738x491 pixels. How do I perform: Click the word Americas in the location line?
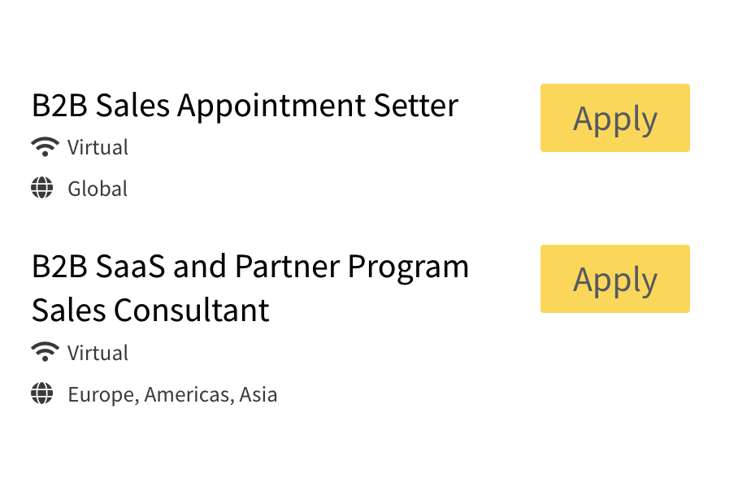[x=189, y=395]
